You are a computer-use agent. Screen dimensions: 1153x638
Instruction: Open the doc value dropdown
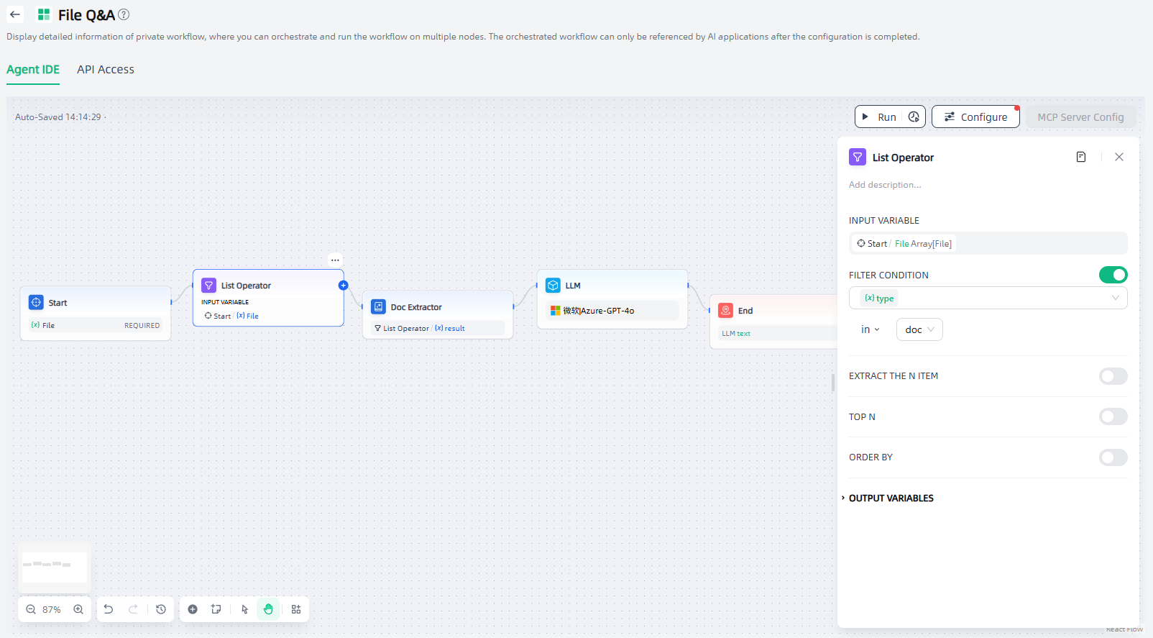pyautogui.click(x=919, y=329)
